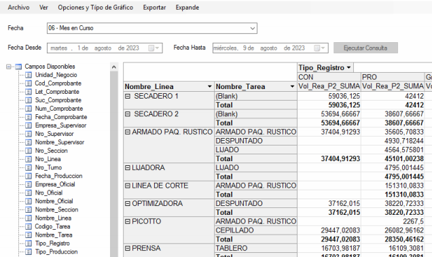The height and width of the screenshot is (257, 432).
Task: Collapse the SECADERO 2 row group
Action: tap(128, 114)
